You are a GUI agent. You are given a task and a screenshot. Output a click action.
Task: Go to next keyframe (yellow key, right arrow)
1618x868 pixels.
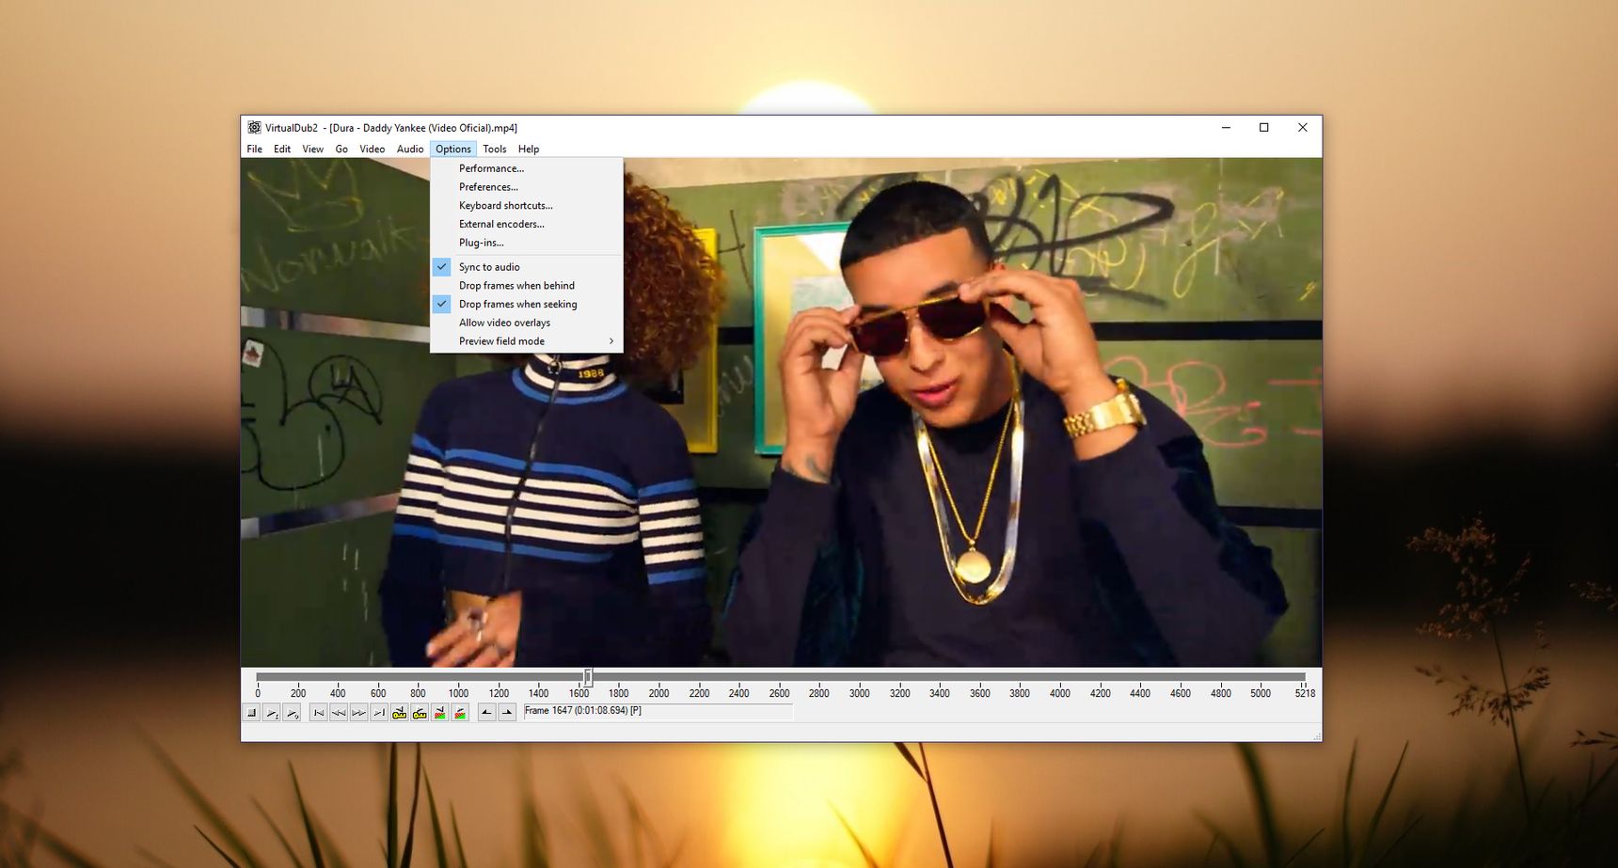(x=420, y=713)
